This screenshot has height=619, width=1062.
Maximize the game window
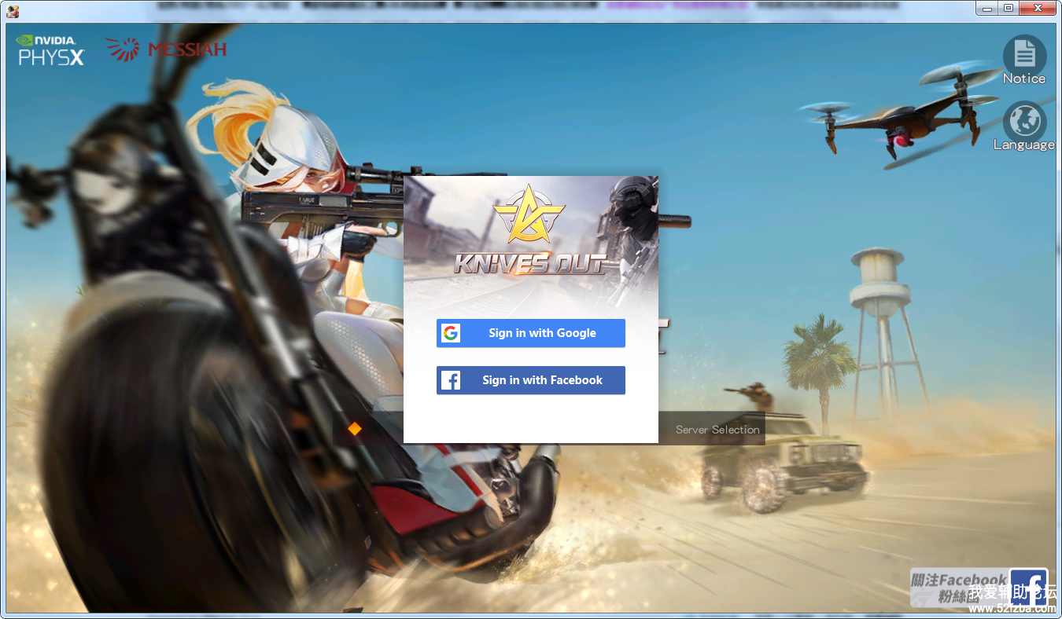1008,9
